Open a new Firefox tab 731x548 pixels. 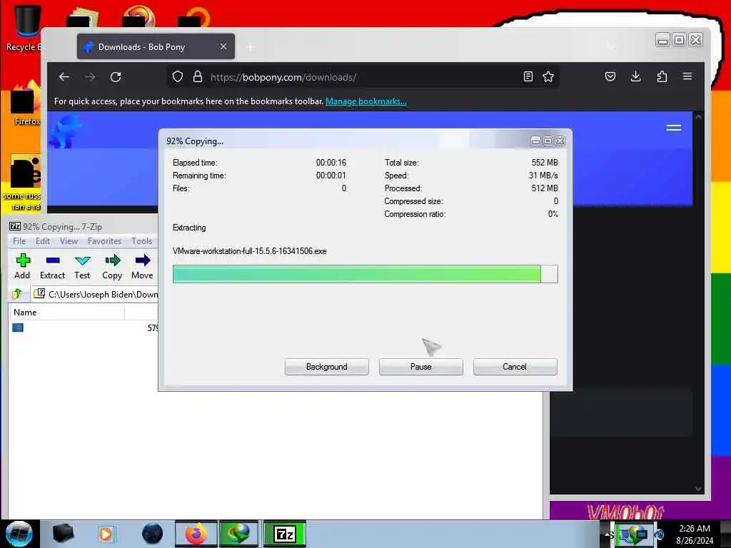pyautogui.click(x=251, y=47)
